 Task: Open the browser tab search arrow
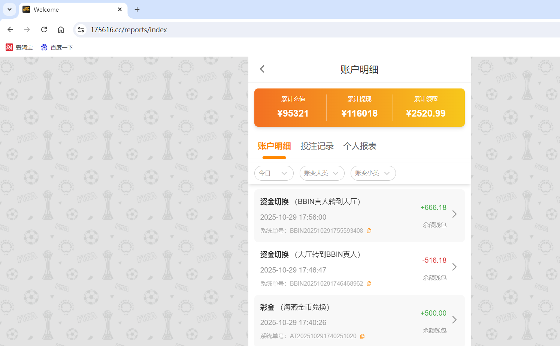[x=9, y=9]
